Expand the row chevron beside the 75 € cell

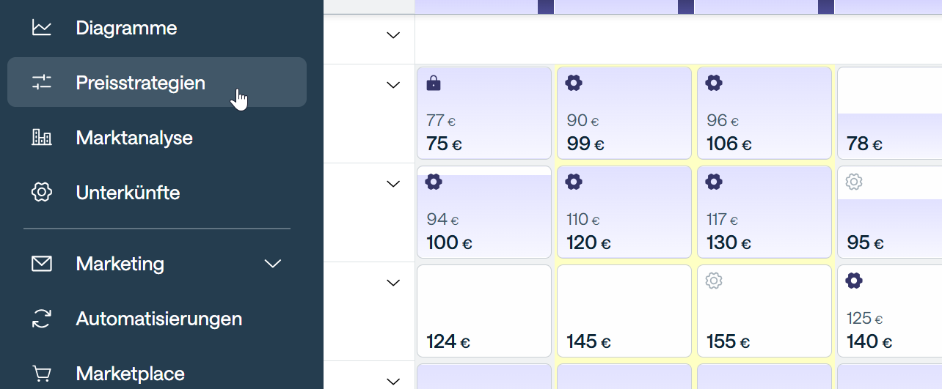coord(394,85)
